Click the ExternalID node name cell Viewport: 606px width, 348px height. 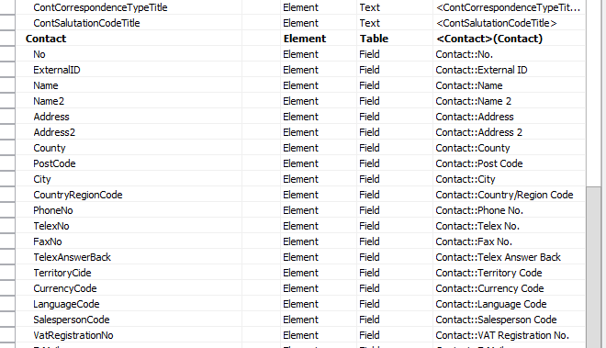(56, 70)
